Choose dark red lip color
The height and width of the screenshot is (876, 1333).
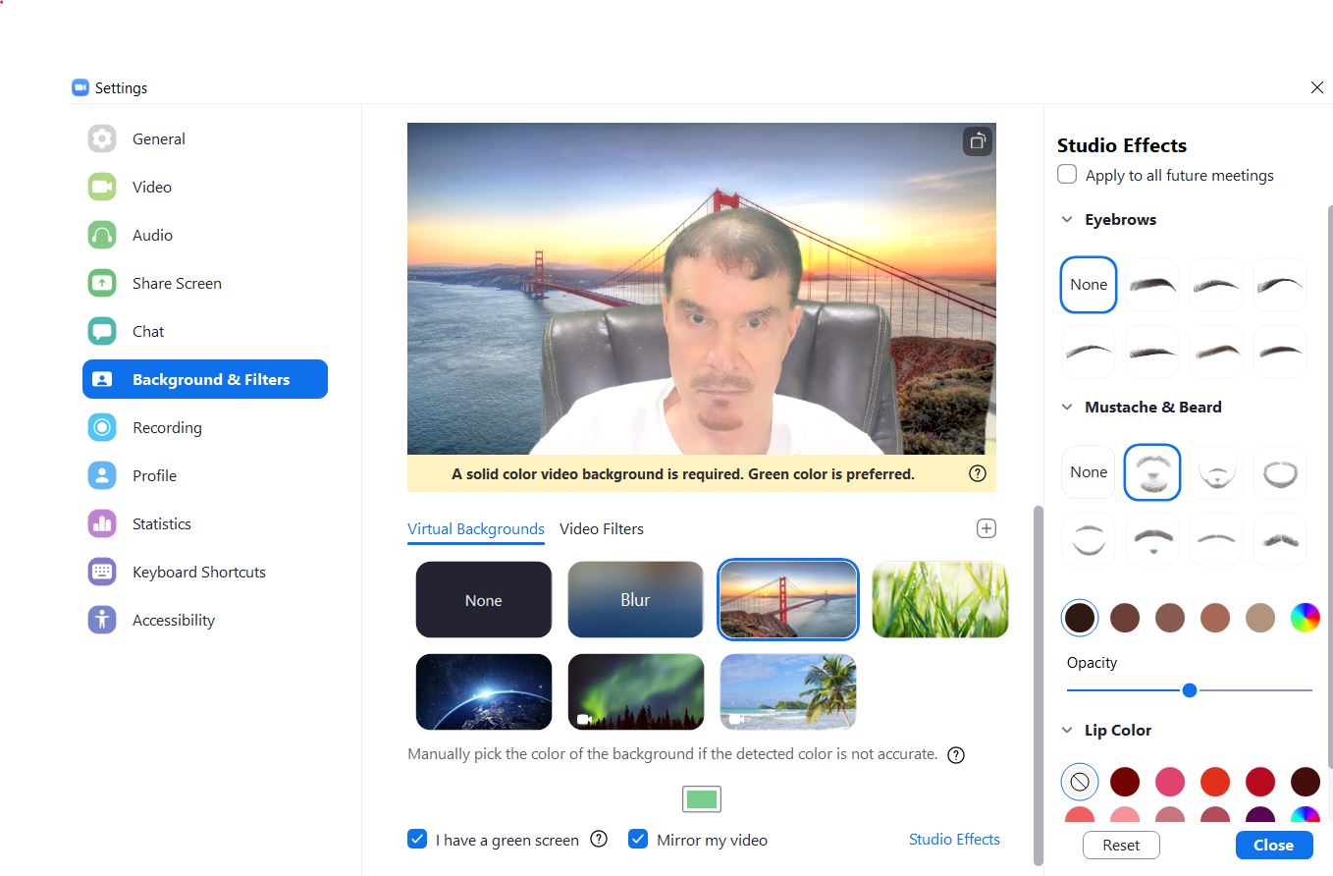[x=1125, y=782]
